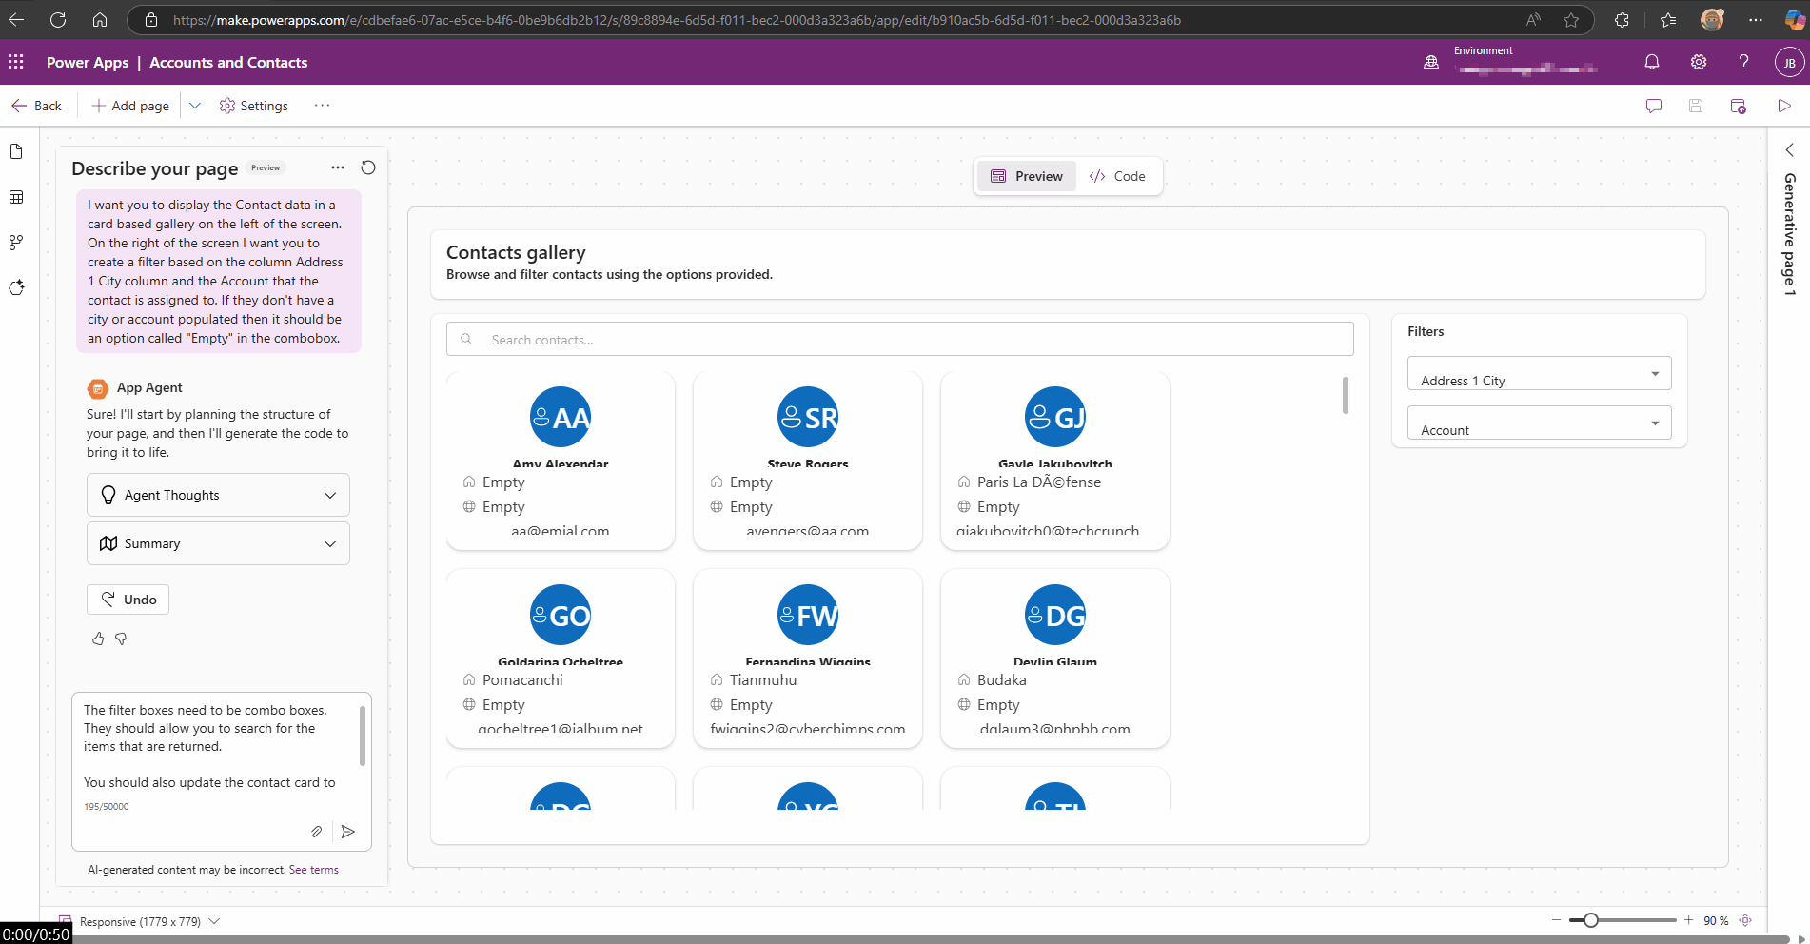Screen dimensions: 1810x944
Task: Give a thumbs down to the App Agent response
Action: (x=121, y=639)
